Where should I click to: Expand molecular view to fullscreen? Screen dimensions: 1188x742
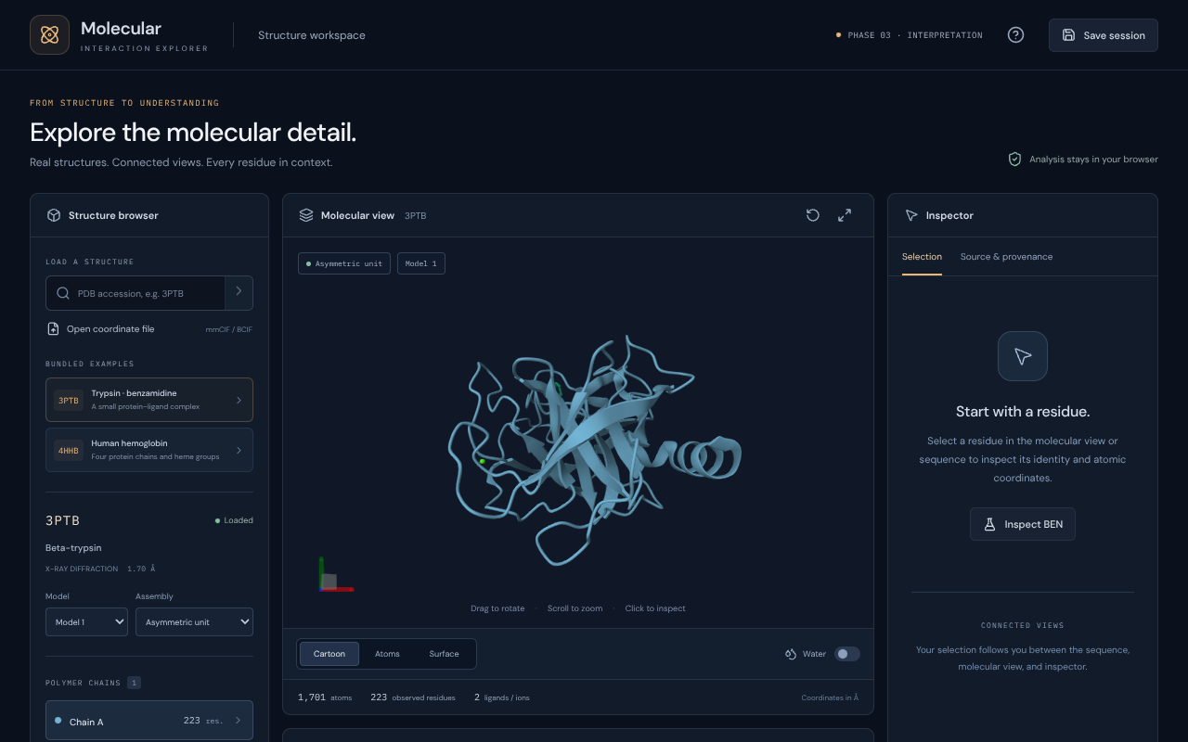845,215
